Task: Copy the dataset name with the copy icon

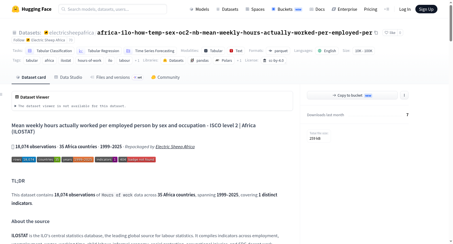Action: click(x=376, y=33)
